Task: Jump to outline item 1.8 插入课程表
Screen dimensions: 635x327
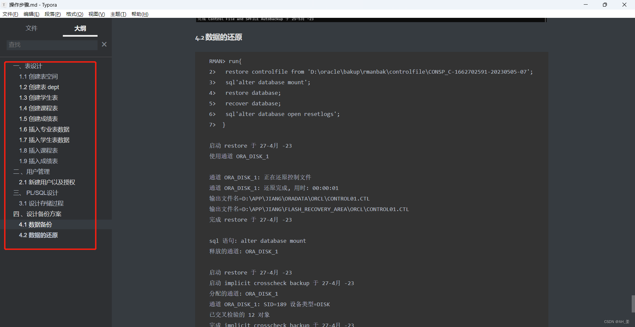Action: [x=38, y=151]
